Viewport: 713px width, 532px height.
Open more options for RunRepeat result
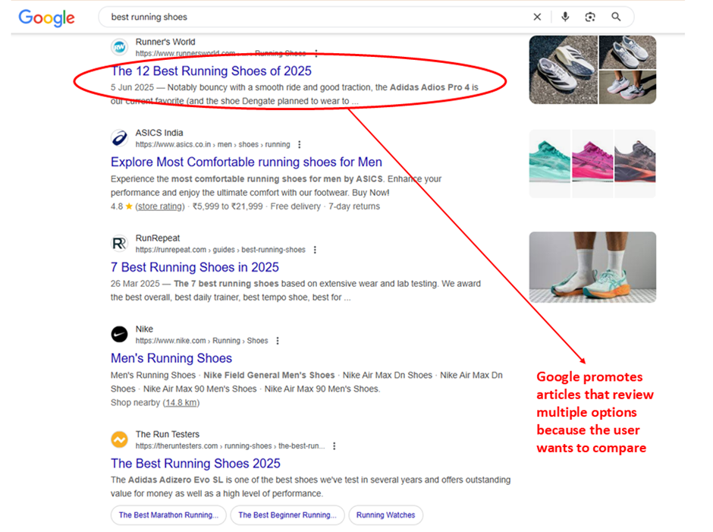pos(315,250)
